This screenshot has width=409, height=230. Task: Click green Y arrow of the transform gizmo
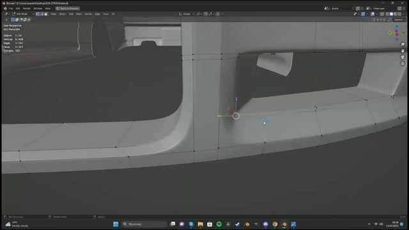[x=219, y=116]
